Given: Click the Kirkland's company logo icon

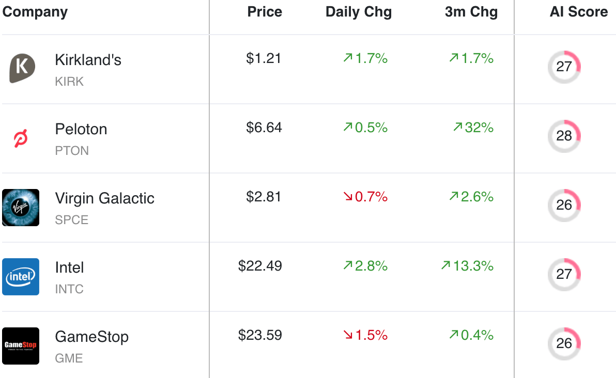Looking at the screenshot, I should pyautogui.click(x=22, y=69).
